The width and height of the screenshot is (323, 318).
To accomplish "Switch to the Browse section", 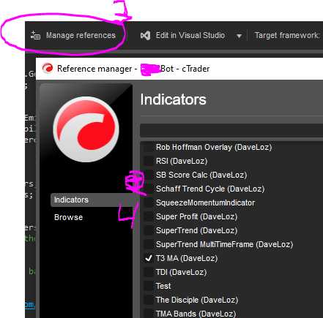I will pyautogui.click(x=69, y=217).
